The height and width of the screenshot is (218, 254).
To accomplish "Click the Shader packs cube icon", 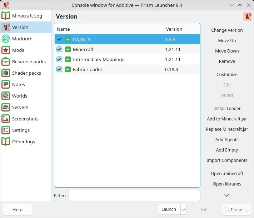I will click(6, 73).
